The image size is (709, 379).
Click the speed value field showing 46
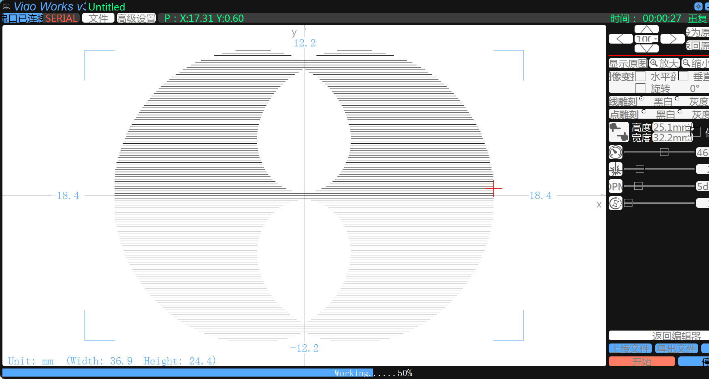(x=702, y=152)
